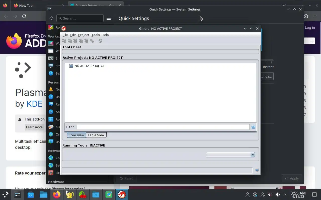Open the KDE author link
Viewport: 321px width, 200px height.
34,104
